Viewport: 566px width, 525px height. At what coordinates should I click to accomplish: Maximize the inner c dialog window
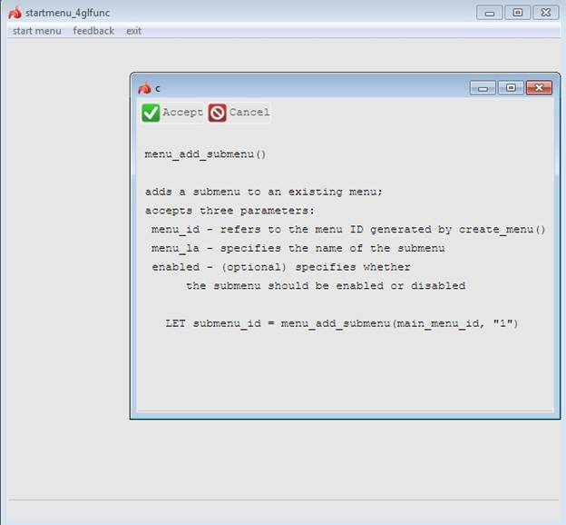tap(511, 88)
